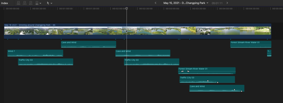Click the append clip to storyline icon
Screen dimensions: 283x103
(x=31, y=3)
